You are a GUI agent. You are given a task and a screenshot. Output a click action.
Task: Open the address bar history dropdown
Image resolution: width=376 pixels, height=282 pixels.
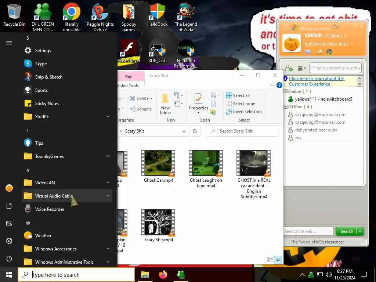point(184,131)
